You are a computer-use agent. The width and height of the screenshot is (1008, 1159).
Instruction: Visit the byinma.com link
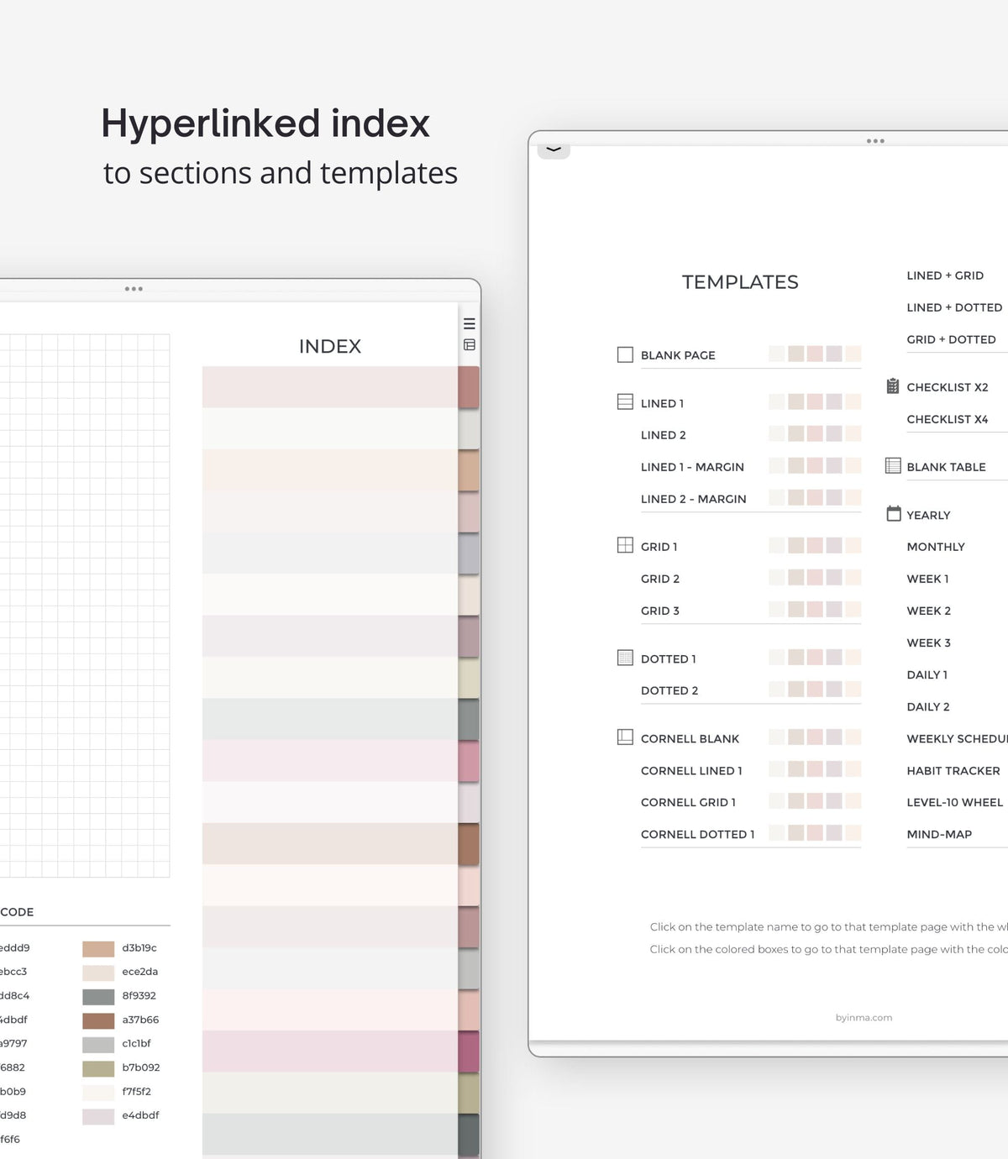pyautogui.click(x=864, y=1017)
